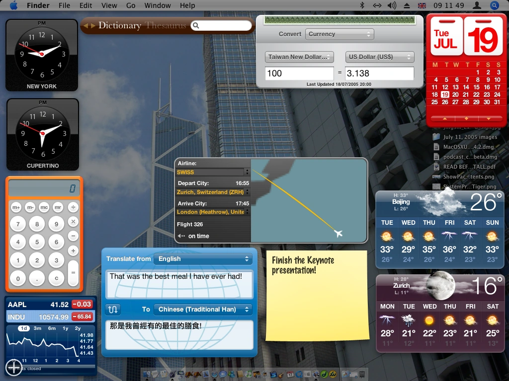Go back in the Dictionary widget
This screenshot has height=381, width=509.
click(x=86, y=26)
